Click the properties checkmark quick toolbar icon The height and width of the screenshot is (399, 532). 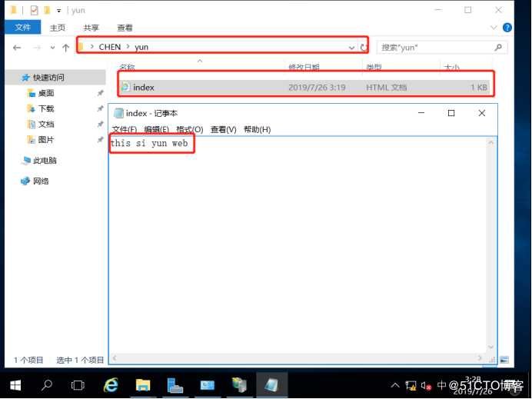(x=35, y=10)
